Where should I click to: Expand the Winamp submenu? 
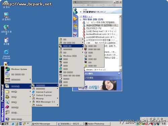[x=45, y=98]
